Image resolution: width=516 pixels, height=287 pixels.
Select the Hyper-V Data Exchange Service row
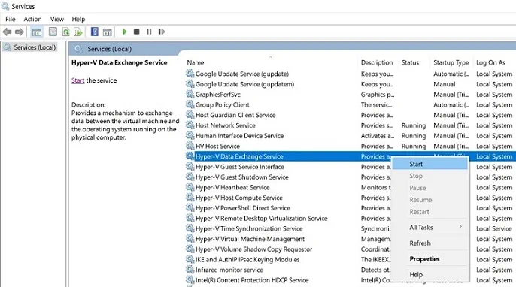(x=350, y=156)
